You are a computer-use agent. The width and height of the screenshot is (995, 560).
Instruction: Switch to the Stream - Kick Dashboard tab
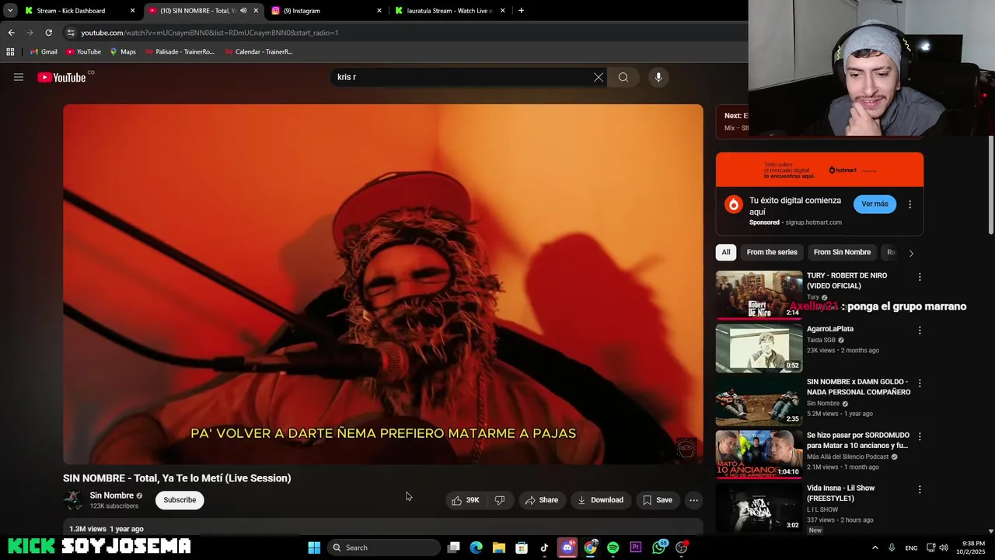click(x=71, y=11)
